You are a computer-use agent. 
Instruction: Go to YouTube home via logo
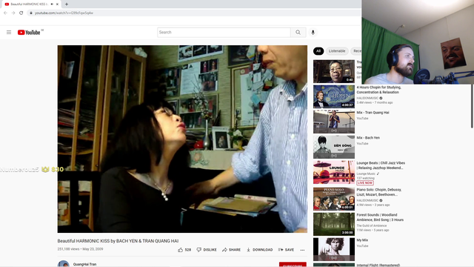tap(29, 33)
